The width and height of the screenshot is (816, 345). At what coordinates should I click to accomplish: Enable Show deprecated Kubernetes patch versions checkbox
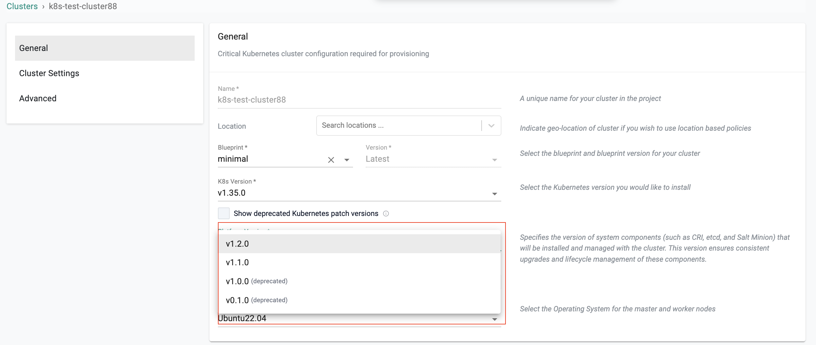[x=224, y=213]
